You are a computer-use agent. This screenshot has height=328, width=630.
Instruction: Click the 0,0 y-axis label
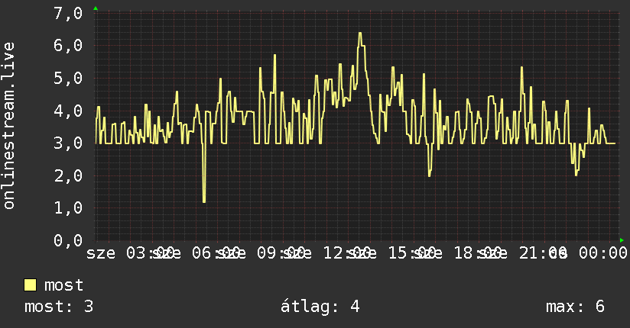68,240
